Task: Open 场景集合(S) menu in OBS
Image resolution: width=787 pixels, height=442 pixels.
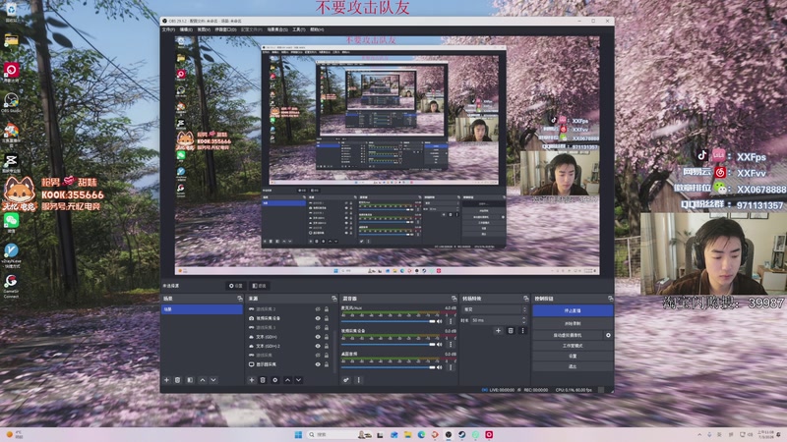Action: 277,29
